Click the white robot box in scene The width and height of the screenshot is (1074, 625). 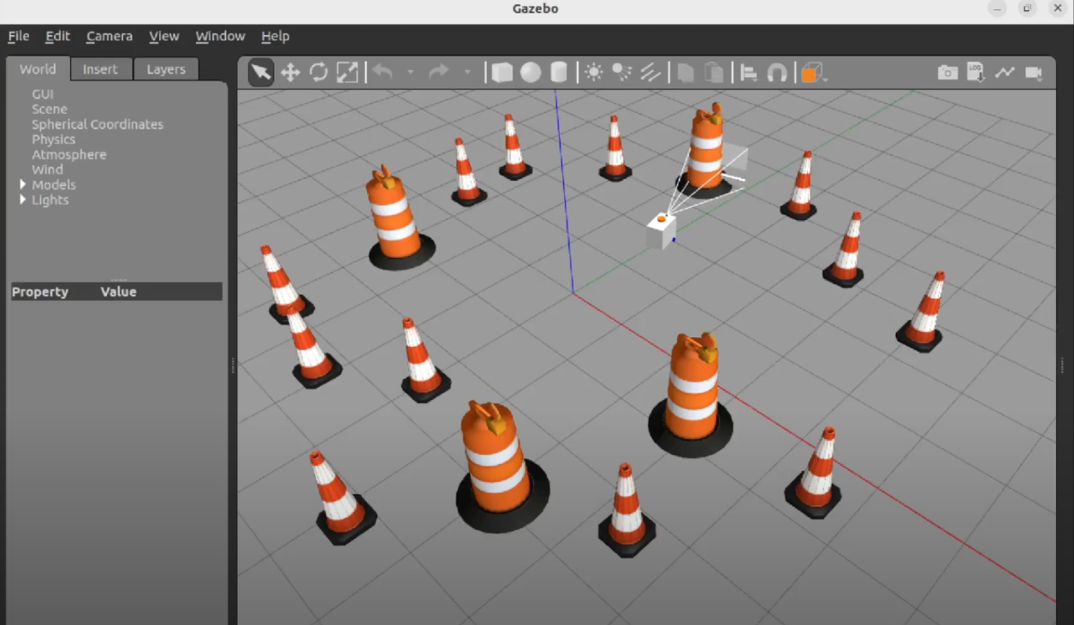[661, 231]
